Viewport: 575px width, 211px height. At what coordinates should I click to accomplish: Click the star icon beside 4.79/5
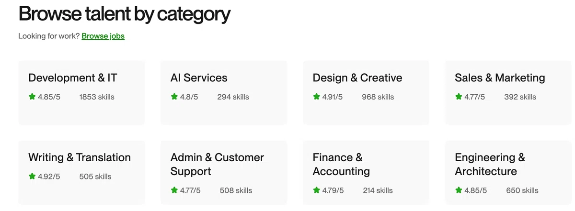pos(316,190)
